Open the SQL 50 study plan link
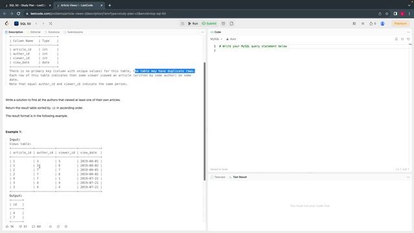This screenshot has width=414, height=233. coord(23,23)
